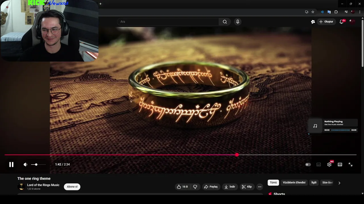Start voice search with the microphone icon
Image resolution: width=364 pixels, height=204 pixels.
tap(238, 22)
